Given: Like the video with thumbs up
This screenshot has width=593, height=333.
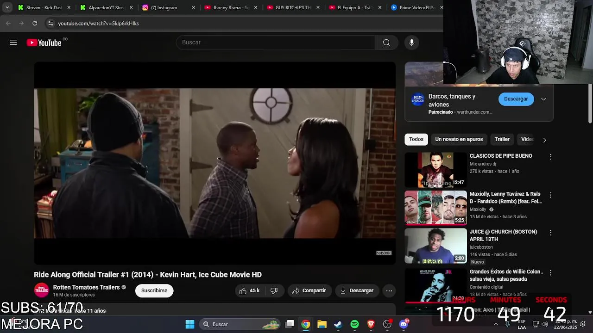Looking at the screenshot, I should click(250, 290).
